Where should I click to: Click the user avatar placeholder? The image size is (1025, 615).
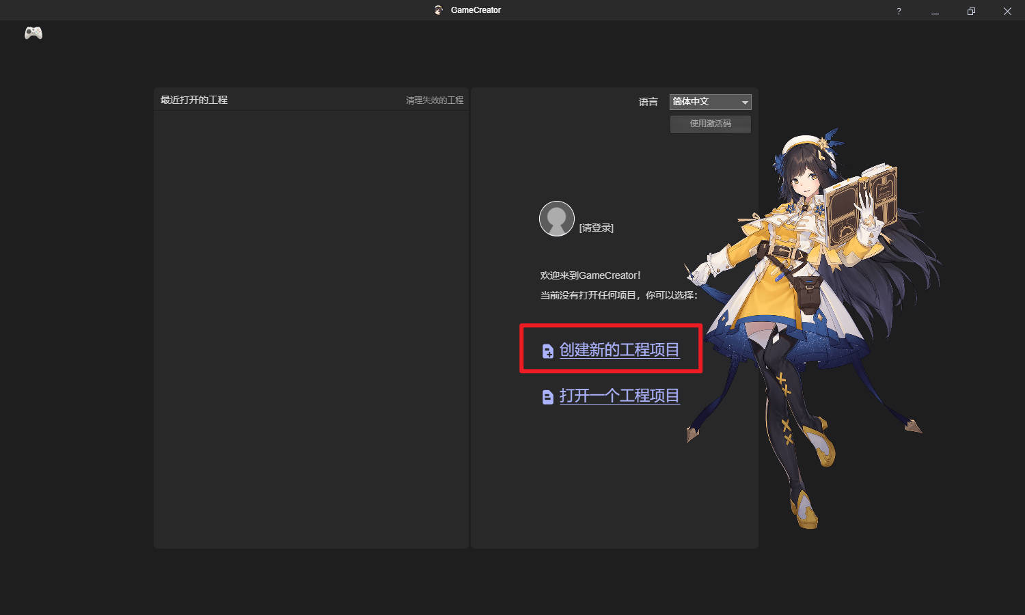tap(557, 219)
